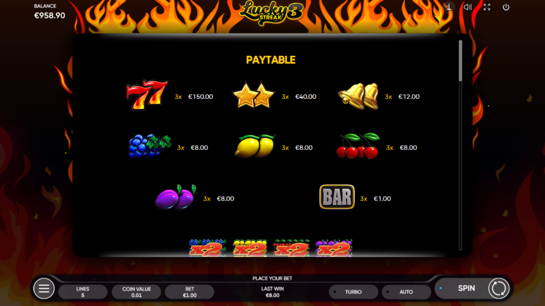The width and height of the screenshot is (545, 306).
Task: Click the SPIN button
Action: click(x=466, y=288)
